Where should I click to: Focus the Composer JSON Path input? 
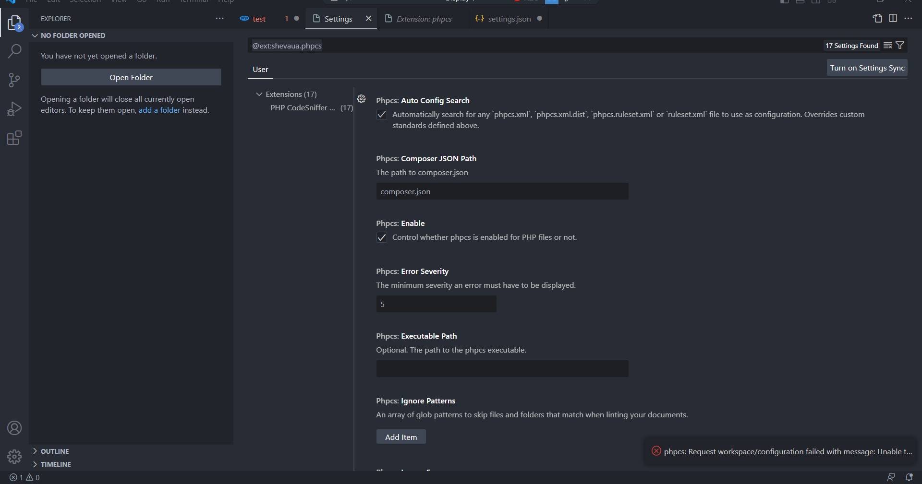click(502, 191)
